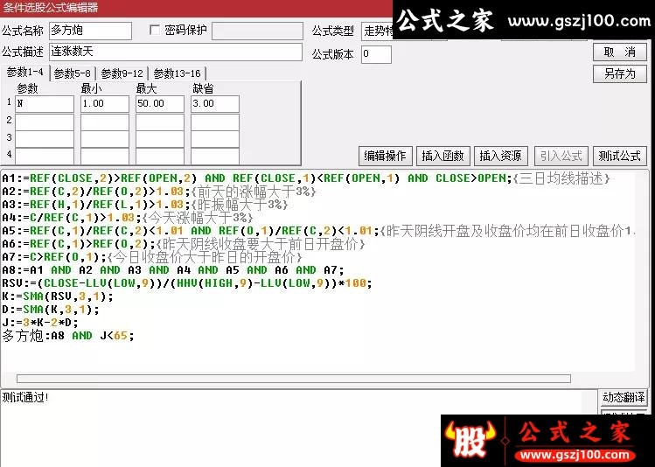Switch to the 参数1-4 tab
The width and height of the screenshot is (655, 467).
pos(25,73)
